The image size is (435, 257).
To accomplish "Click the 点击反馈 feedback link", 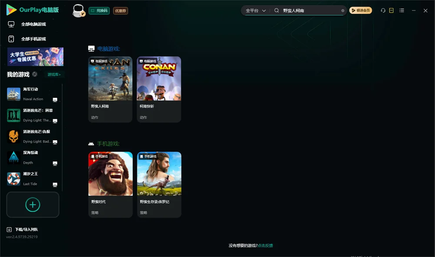I will (x=265, y=246).
